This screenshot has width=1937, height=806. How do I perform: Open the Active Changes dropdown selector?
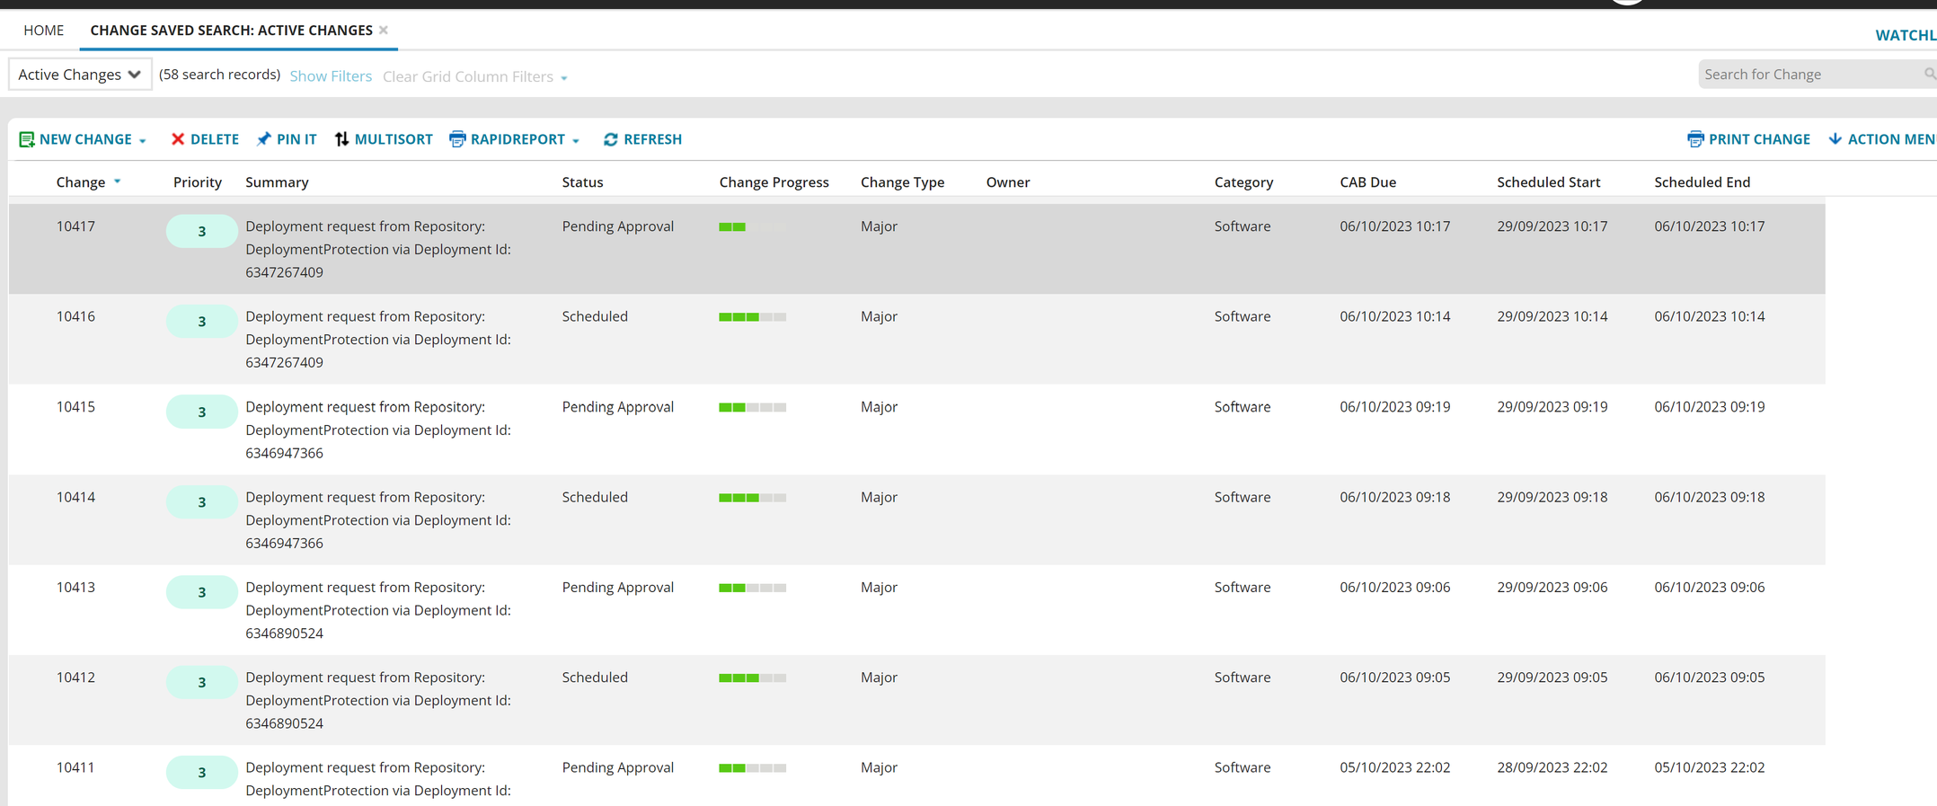click(80, 75)
